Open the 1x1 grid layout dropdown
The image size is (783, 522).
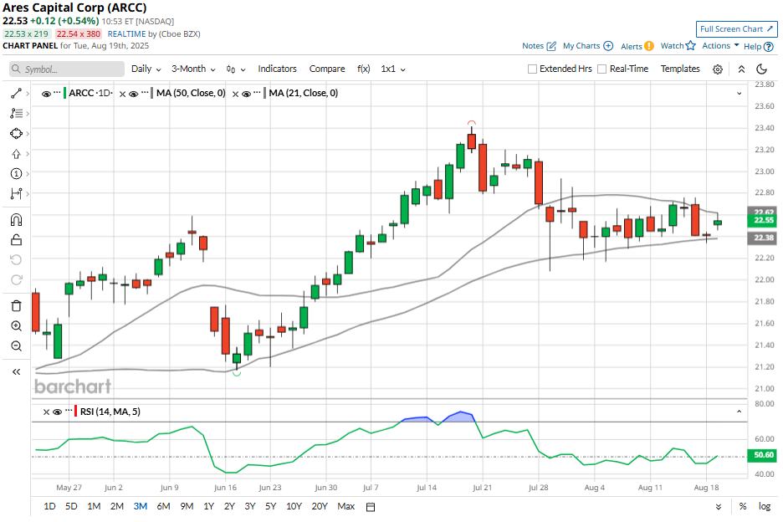click(x=393, y=69)
